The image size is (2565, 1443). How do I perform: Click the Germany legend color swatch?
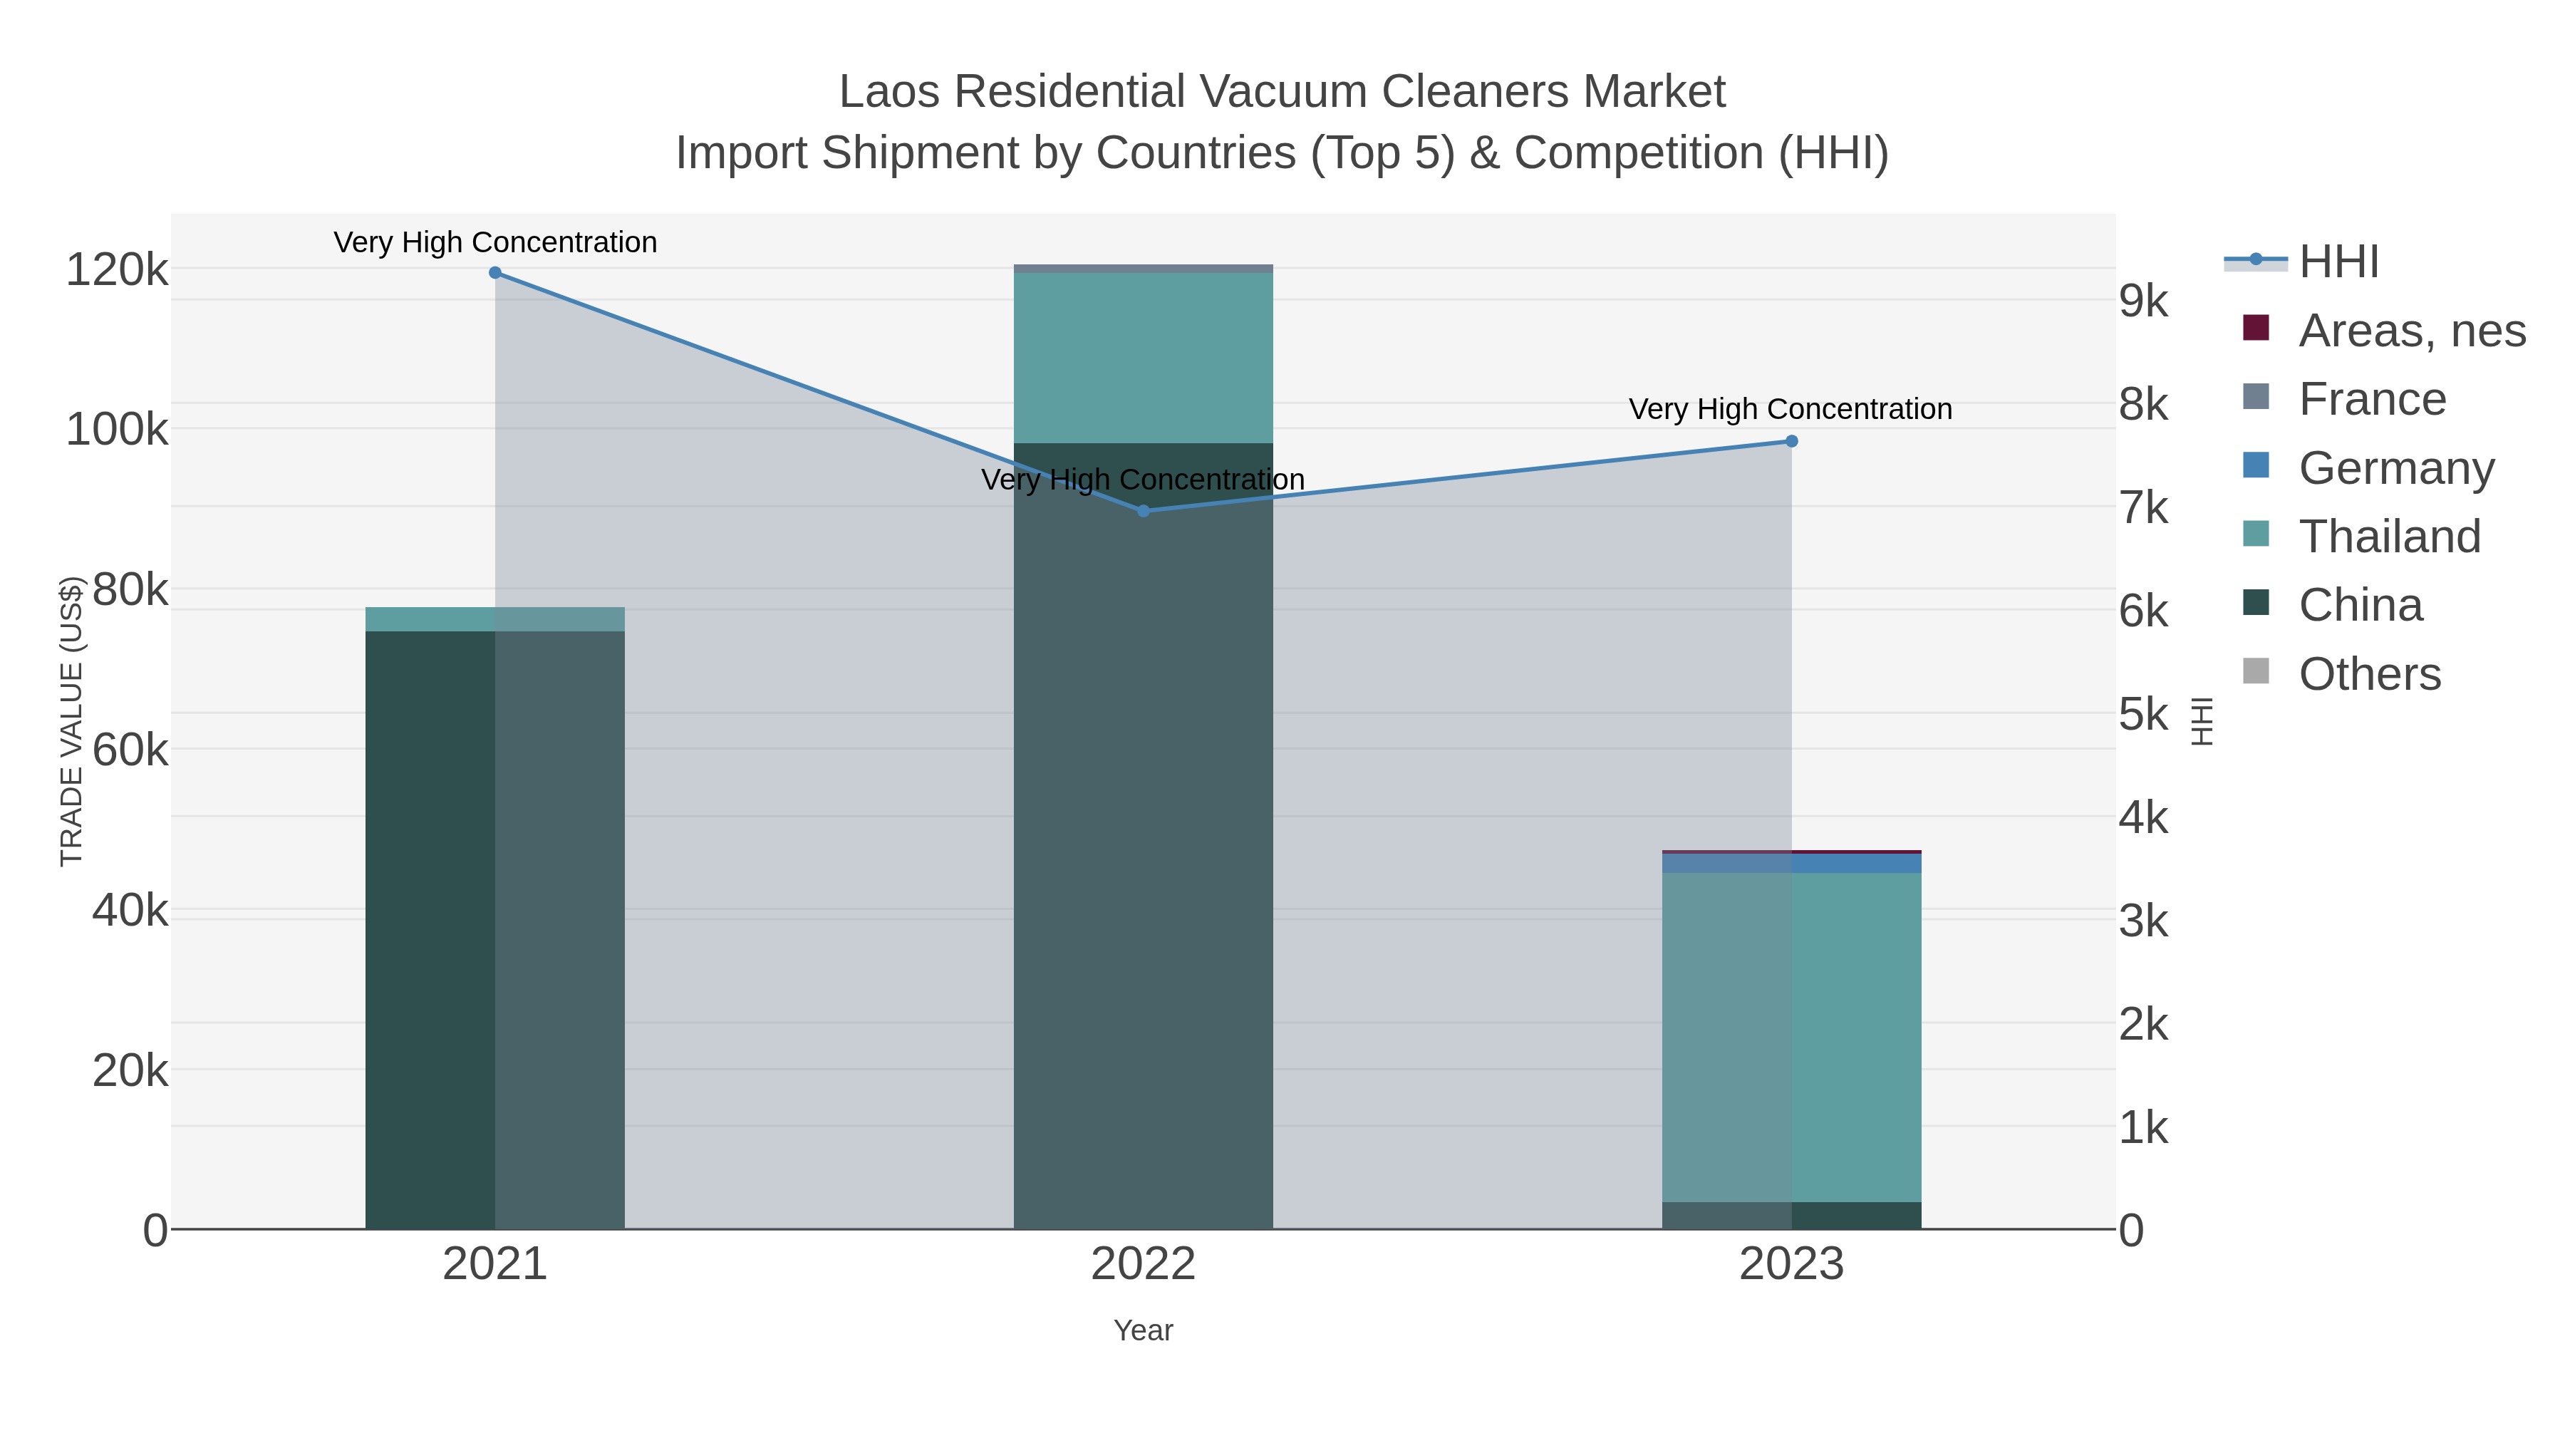2255,465
